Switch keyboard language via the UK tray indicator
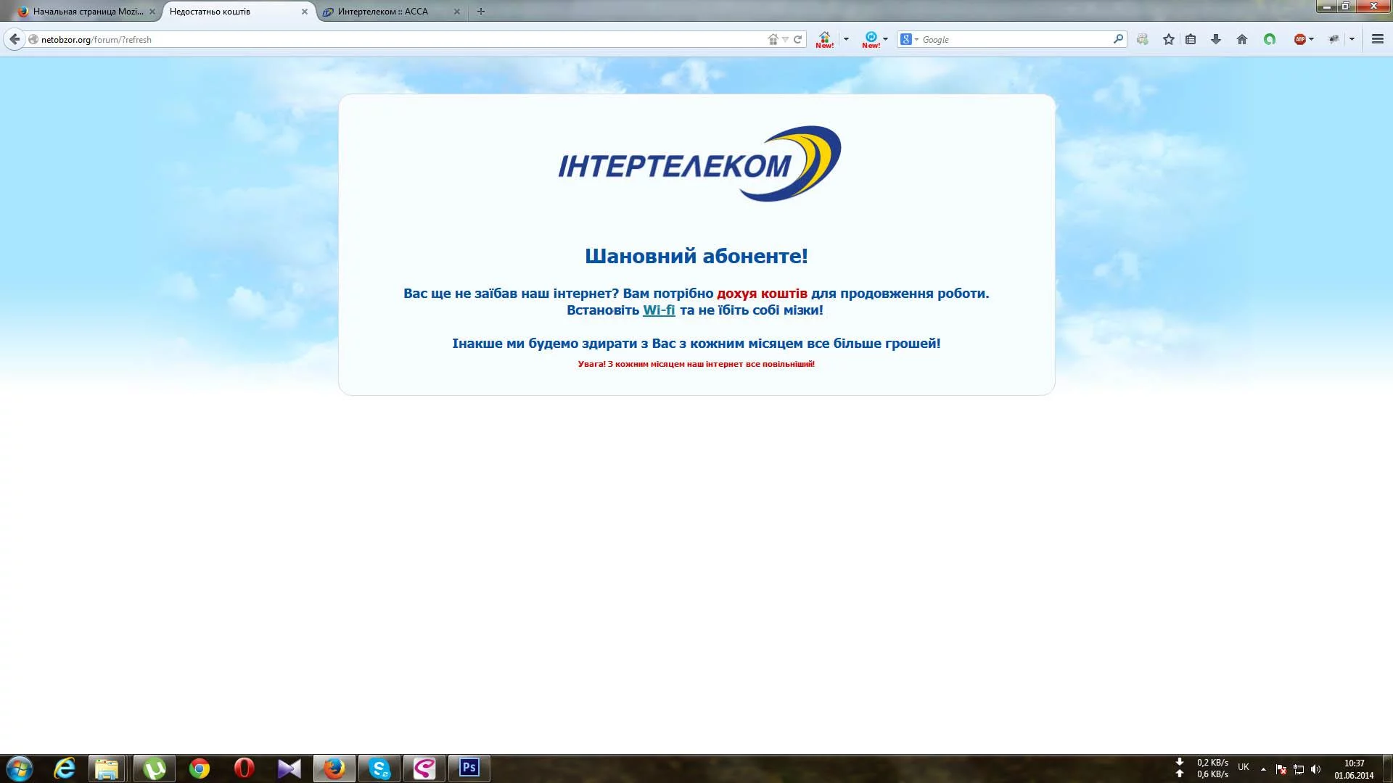 [1243, 767]
